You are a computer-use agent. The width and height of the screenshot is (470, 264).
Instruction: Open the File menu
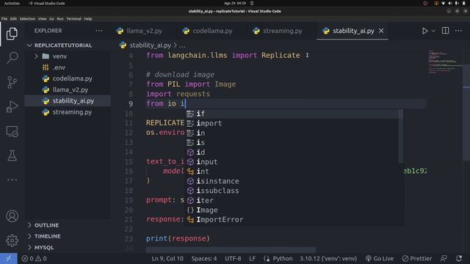click(x=4, y=18)
